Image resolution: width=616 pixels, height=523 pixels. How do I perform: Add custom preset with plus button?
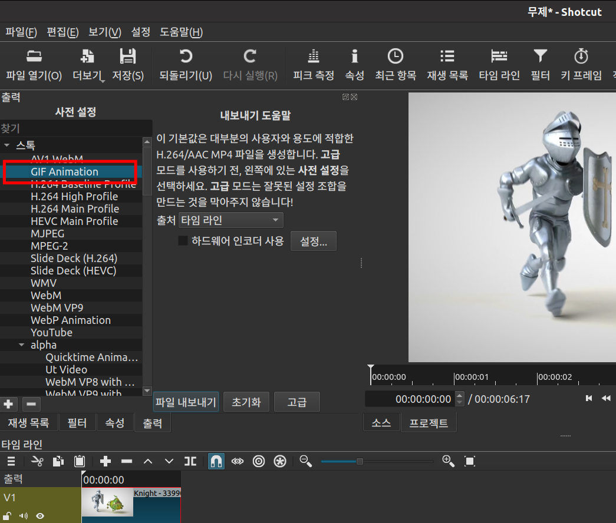[9, 403]
